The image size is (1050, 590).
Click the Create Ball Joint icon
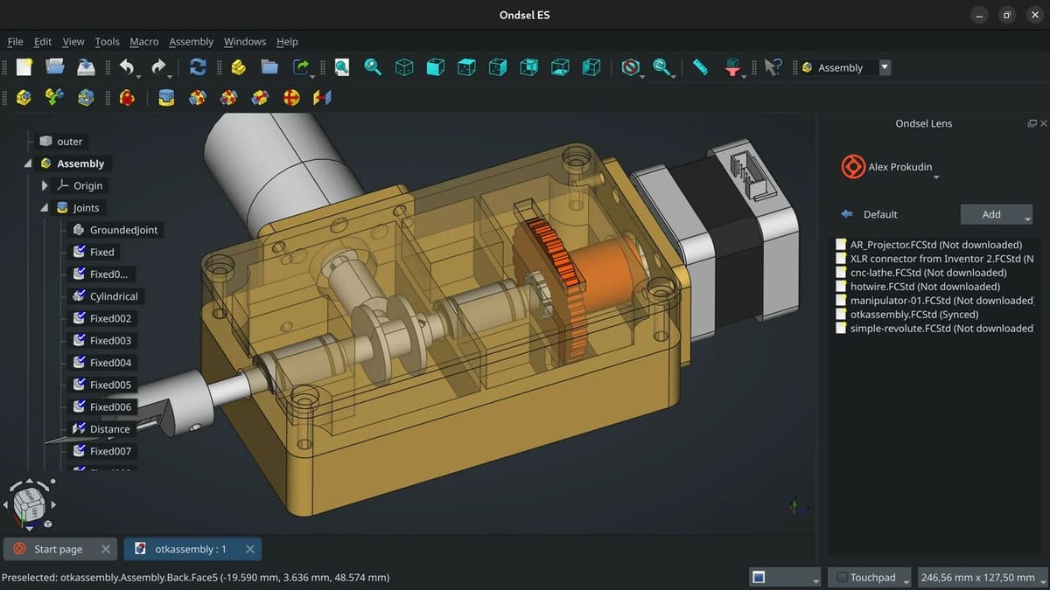coord(291,97)
